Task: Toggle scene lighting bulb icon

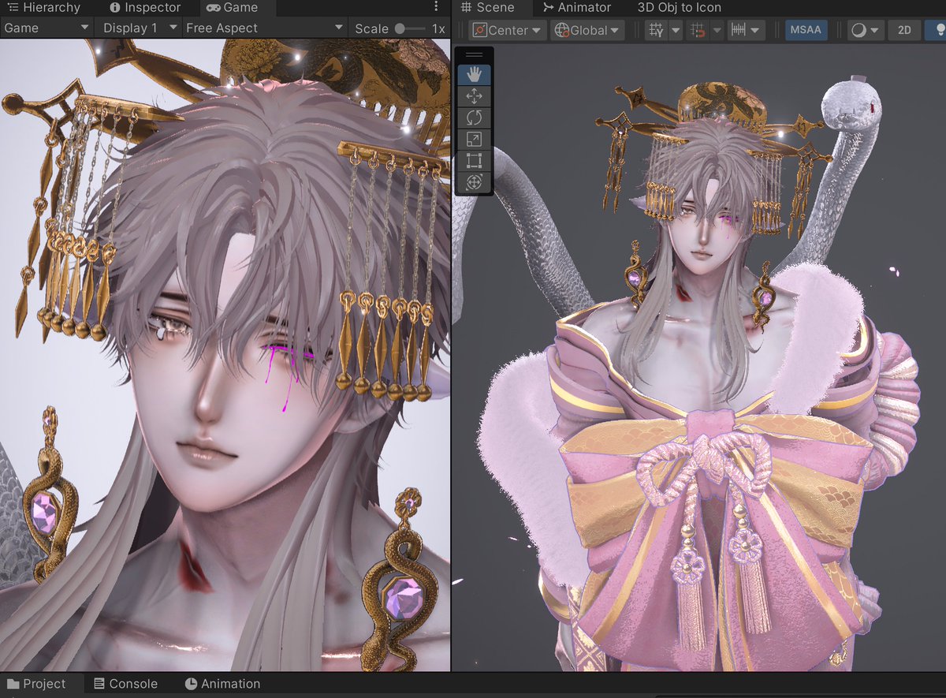Action: click(x=938, y=30)
